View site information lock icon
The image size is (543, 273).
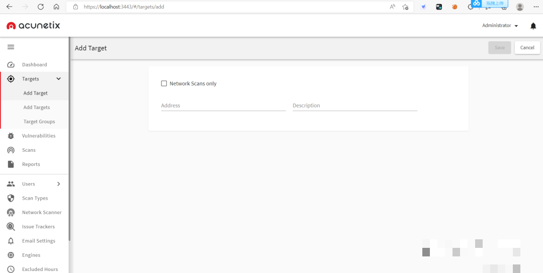coord(75,7)
